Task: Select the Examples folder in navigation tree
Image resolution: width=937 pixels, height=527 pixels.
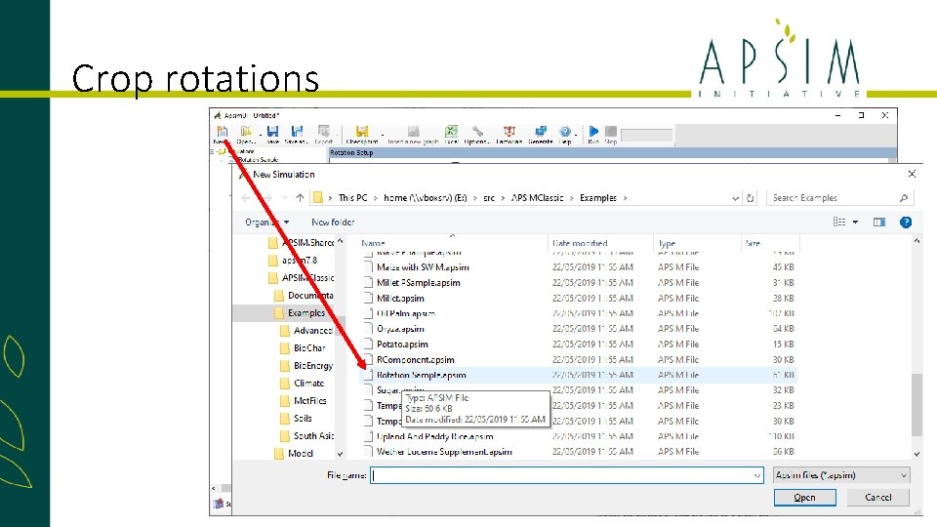Action: pyautogui.click(x=306, y=313)
